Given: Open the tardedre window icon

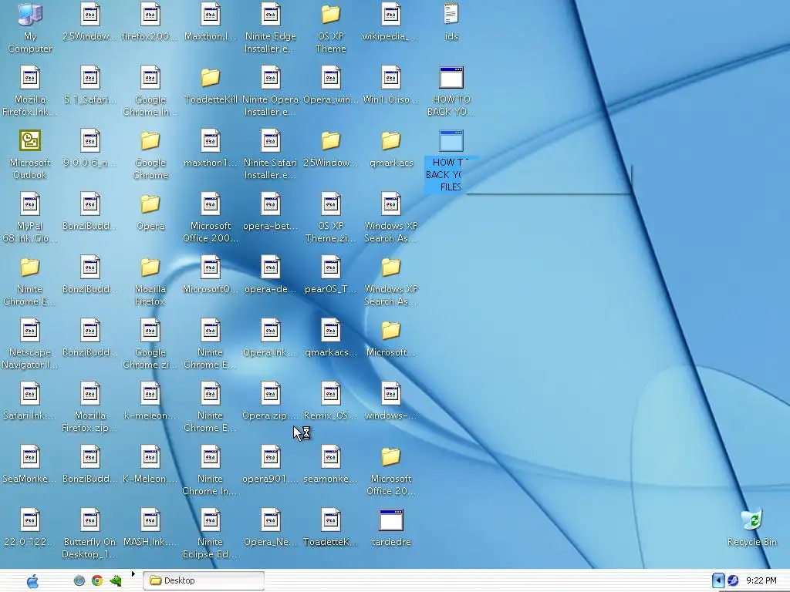Looking at the screenshot, I should 391,520.
